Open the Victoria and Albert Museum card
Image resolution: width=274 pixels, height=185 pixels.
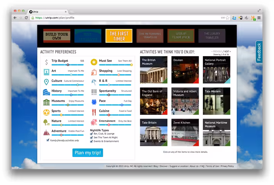coord(185,101)
